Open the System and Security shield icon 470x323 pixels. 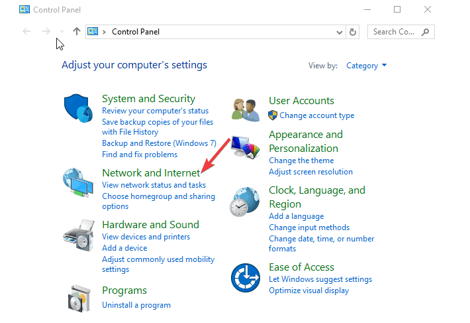[78, 108]
